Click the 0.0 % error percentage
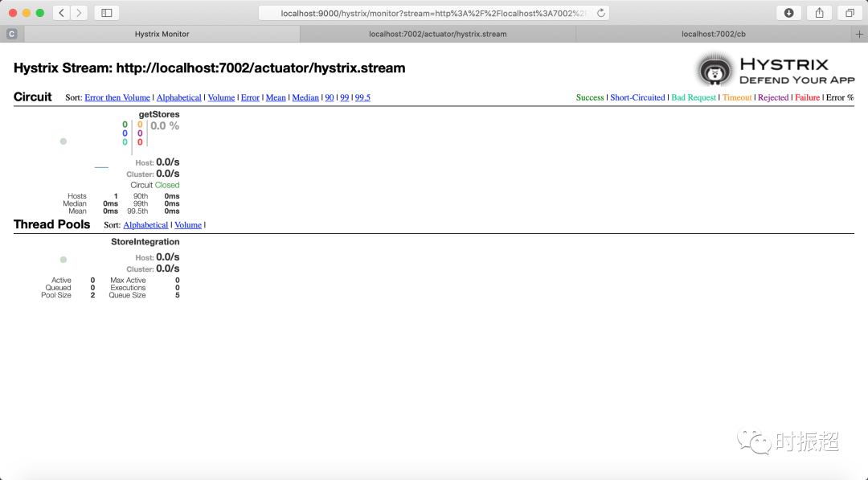The height and width of the screenshot is (480, 868). [x=165, y=125]
